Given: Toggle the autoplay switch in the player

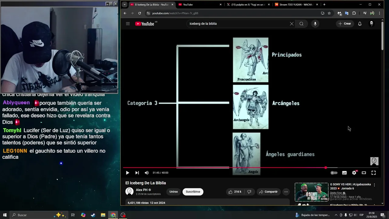Looking at the screenshot, I should click(x=334, y=173).
